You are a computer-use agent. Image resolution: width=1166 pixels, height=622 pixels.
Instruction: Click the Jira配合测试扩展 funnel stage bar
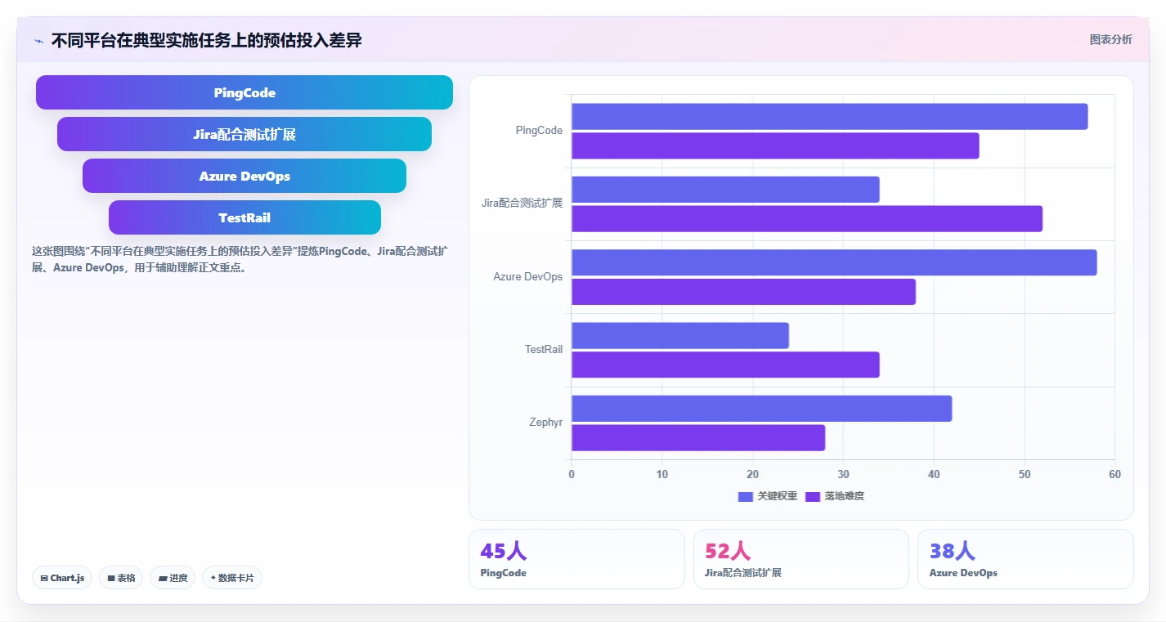pos(244,134)
